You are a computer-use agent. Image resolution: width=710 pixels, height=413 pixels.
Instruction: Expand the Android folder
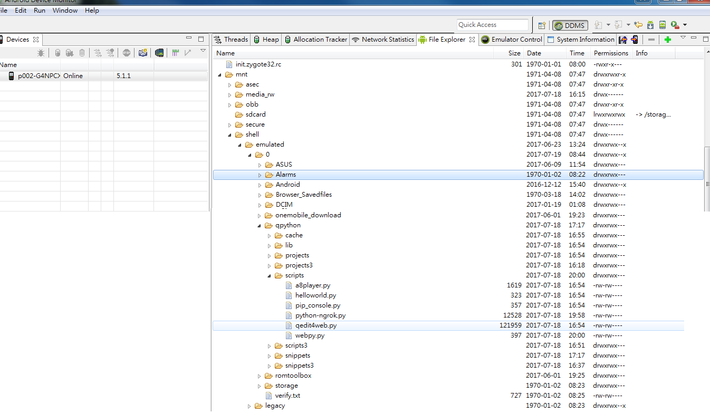pyautogui.click(x=259, y=185)
